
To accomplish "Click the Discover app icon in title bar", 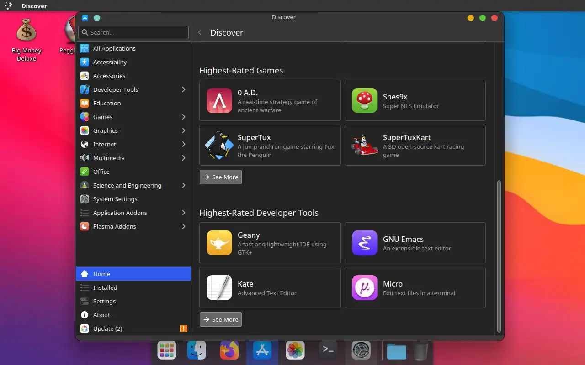I will pos(85,18).
